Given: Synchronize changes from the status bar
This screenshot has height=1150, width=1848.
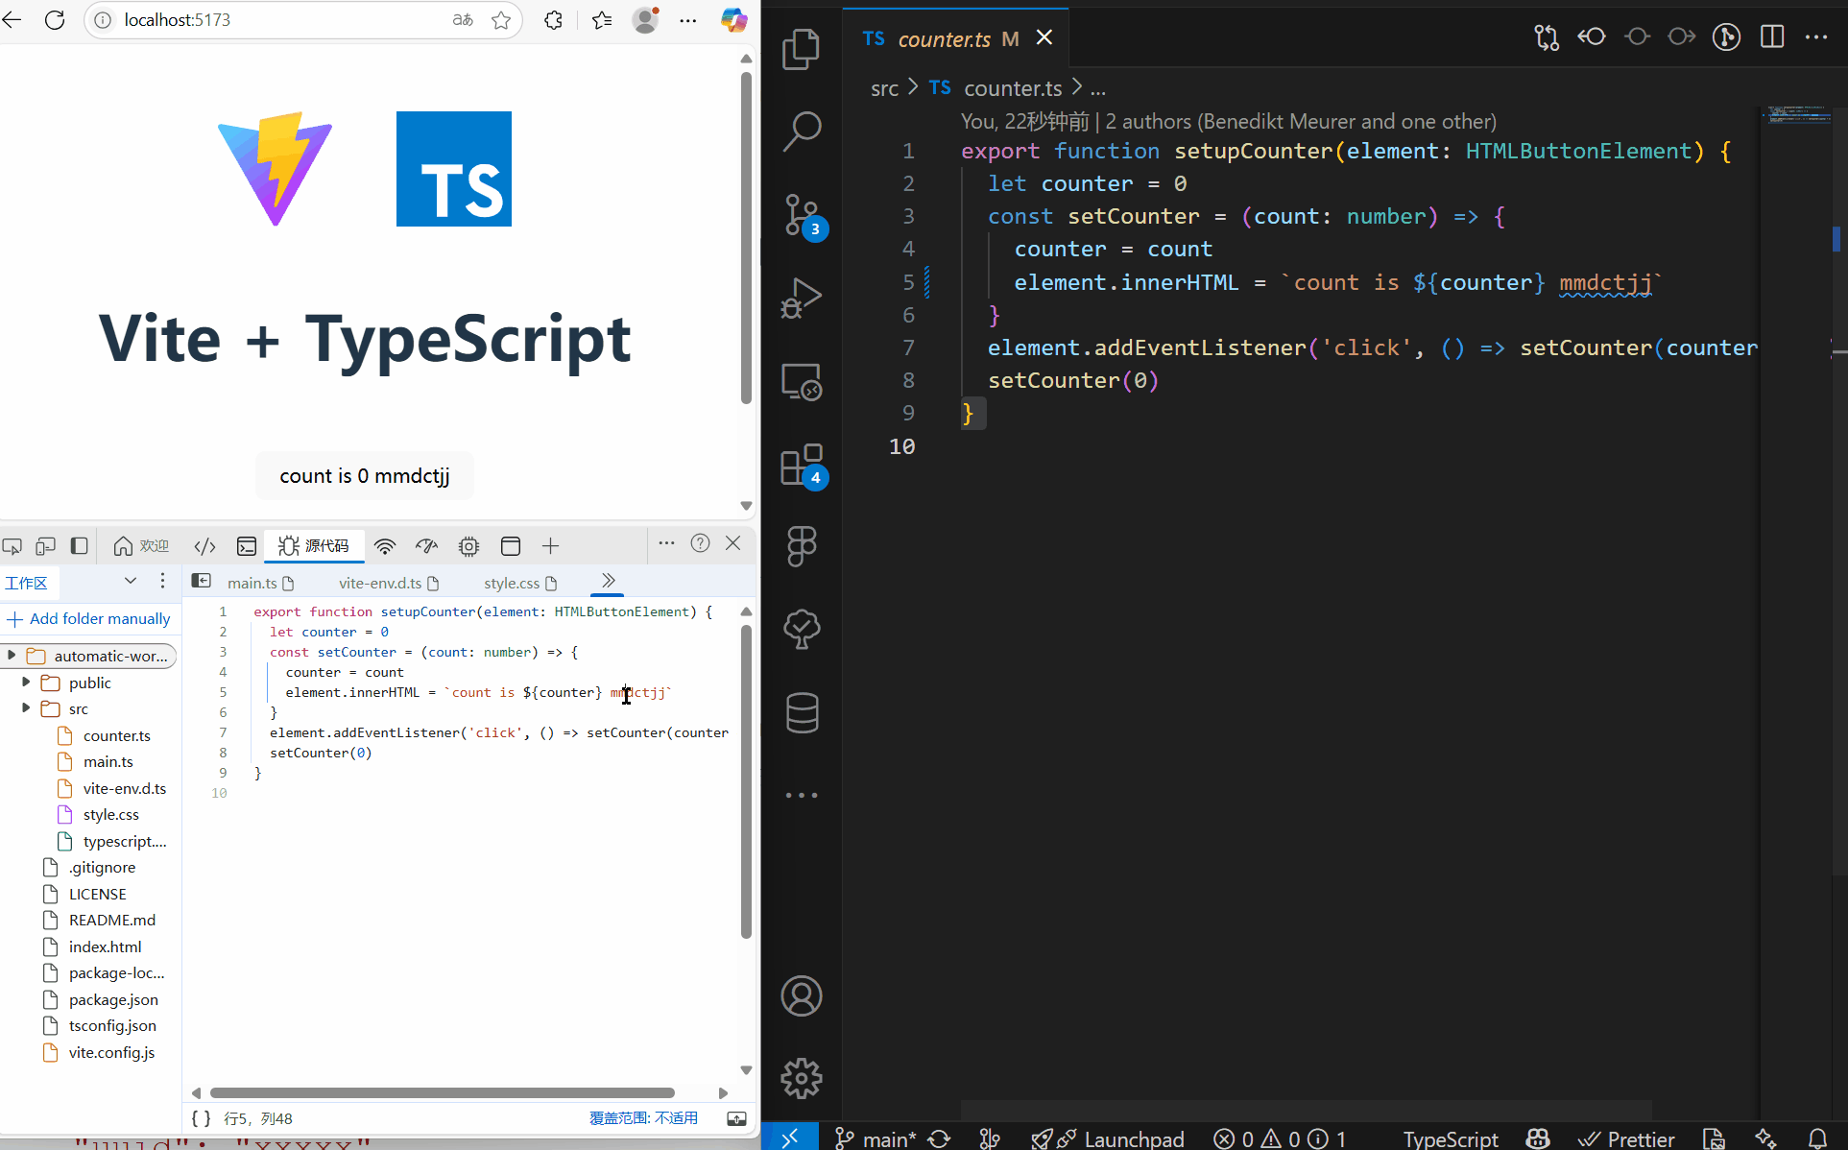Looking at the screenshot, I should [x=939, y=1138].
